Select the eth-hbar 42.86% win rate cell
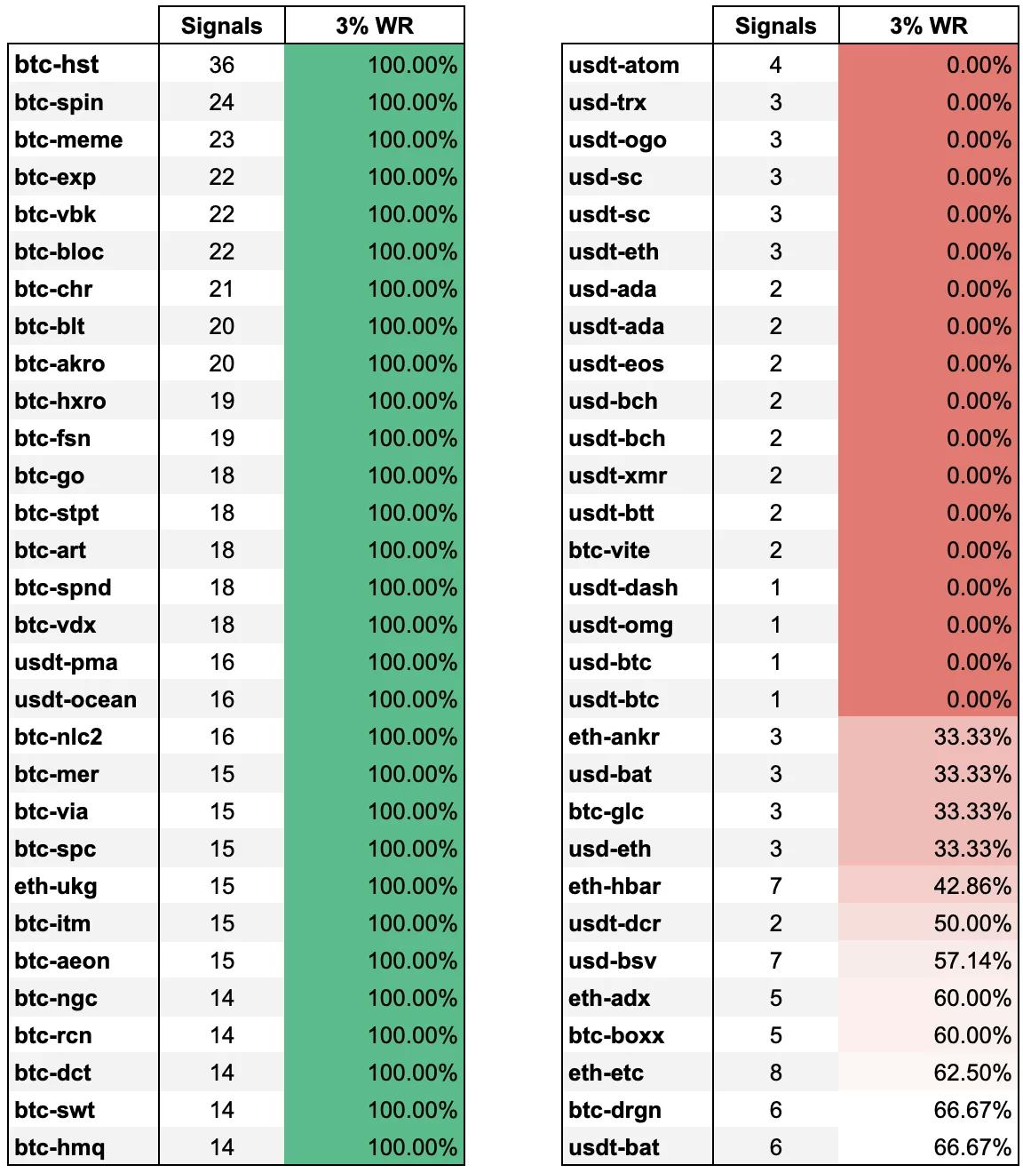The image size is (1023, 1173). (x=928, y=886)
